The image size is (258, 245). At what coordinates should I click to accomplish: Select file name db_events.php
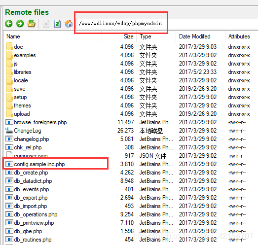coord(32,189)
